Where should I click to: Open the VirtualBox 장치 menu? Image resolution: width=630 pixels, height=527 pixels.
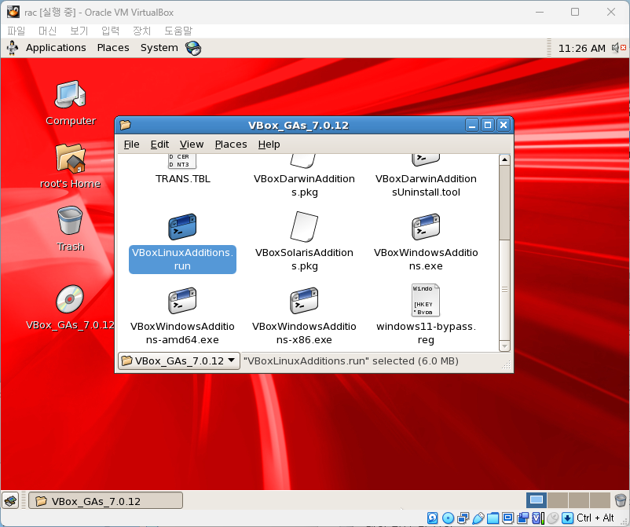point(141,31)
